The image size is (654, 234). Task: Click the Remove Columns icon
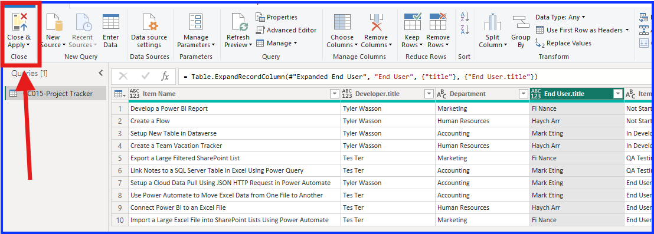pos(376,22)
